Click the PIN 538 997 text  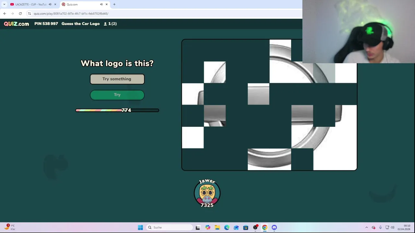(x=46, y=24)
